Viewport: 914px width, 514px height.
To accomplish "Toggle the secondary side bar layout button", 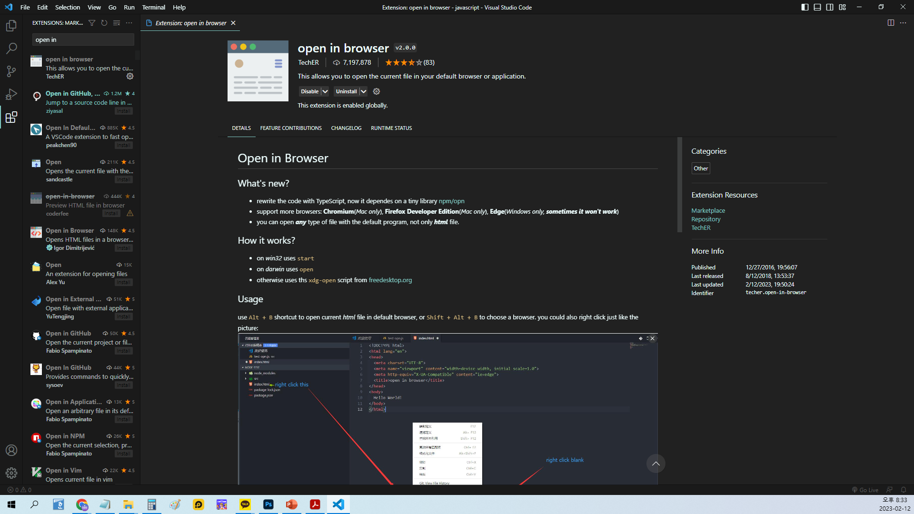I will (x=830, y=7).
